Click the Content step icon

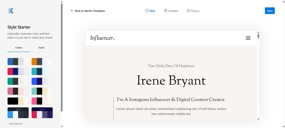[166, 11]
